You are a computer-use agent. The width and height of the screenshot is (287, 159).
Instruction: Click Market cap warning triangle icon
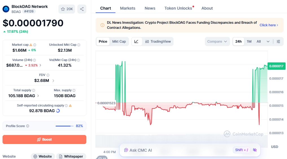(x=31, y=45)
